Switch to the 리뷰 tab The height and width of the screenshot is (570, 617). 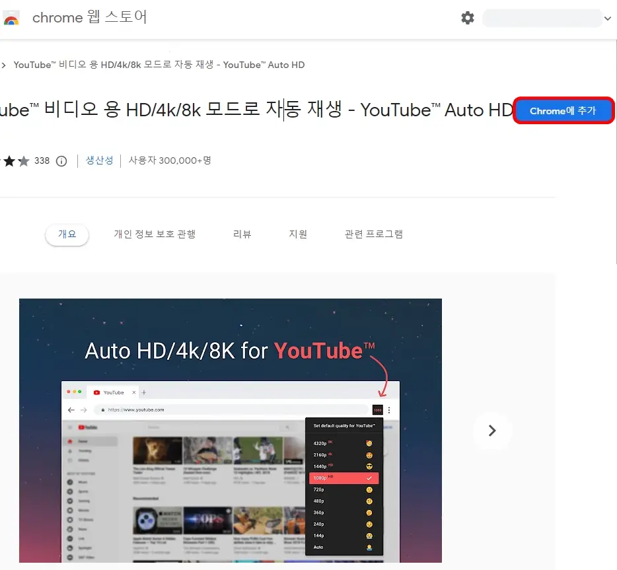coord(242,233)
